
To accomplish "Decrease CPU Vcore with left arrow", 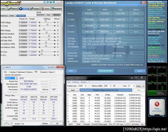I will coord(39,26).
